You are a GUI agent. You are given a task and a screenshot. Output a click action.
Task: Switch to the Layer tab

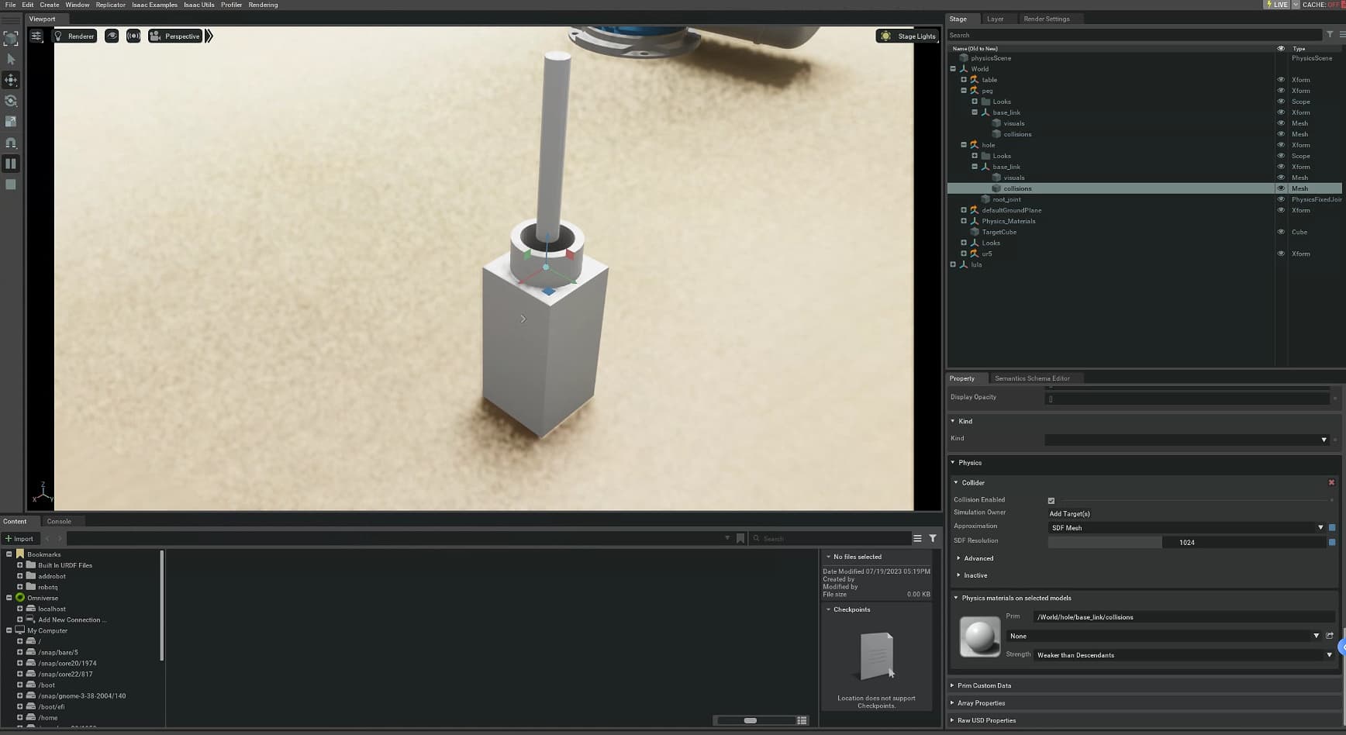pos(996,19)
